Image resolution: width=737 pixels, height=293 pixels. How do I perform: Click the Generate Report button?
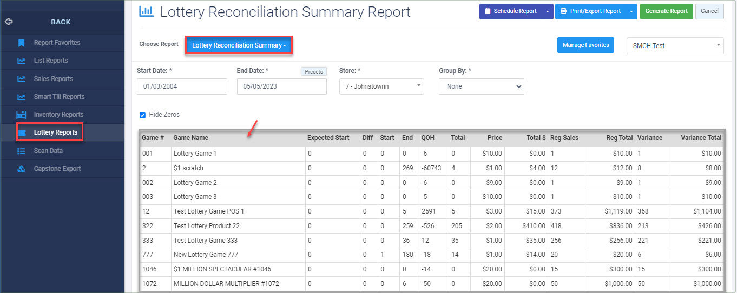[x=666, y=11]
